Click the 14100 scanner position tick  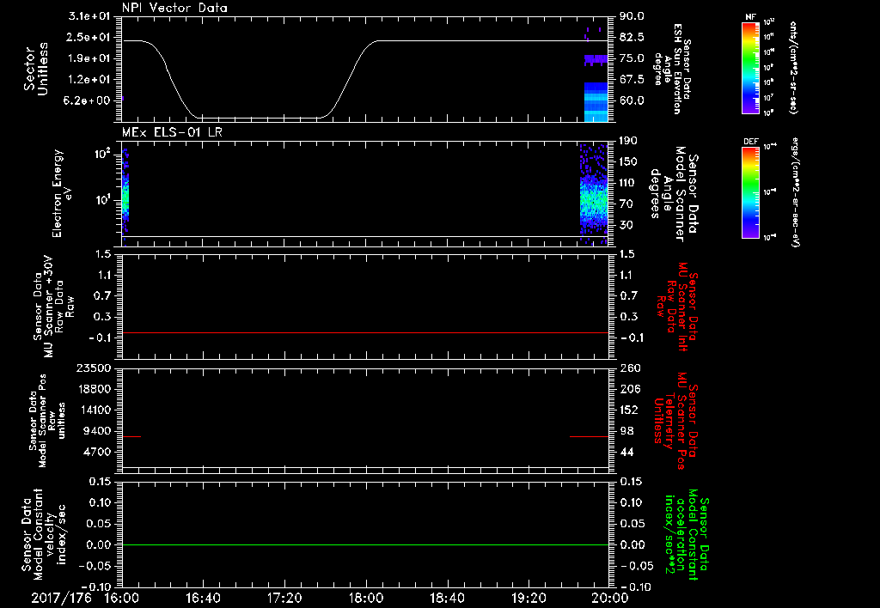click(x=94, y=410)
